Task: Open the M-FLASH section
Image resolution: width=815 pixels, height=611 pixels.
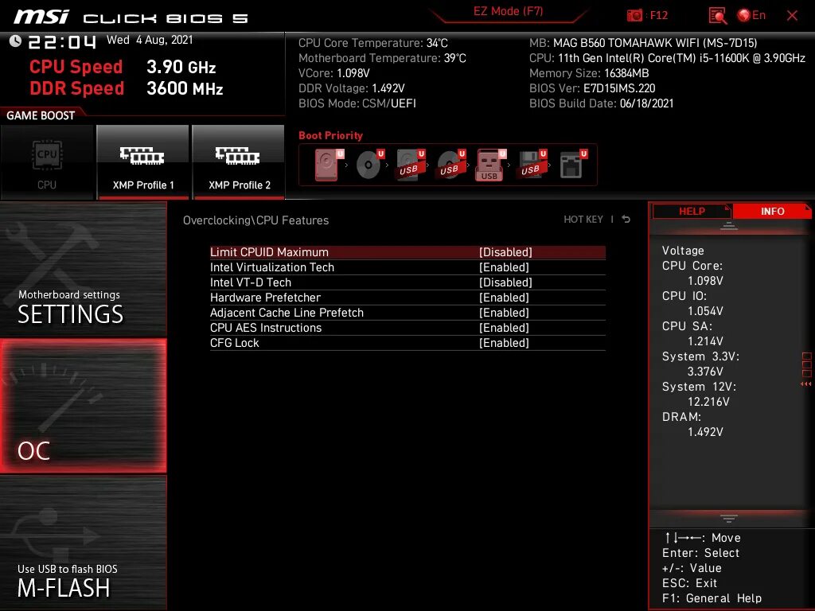Action: click(x=83, y=543)
